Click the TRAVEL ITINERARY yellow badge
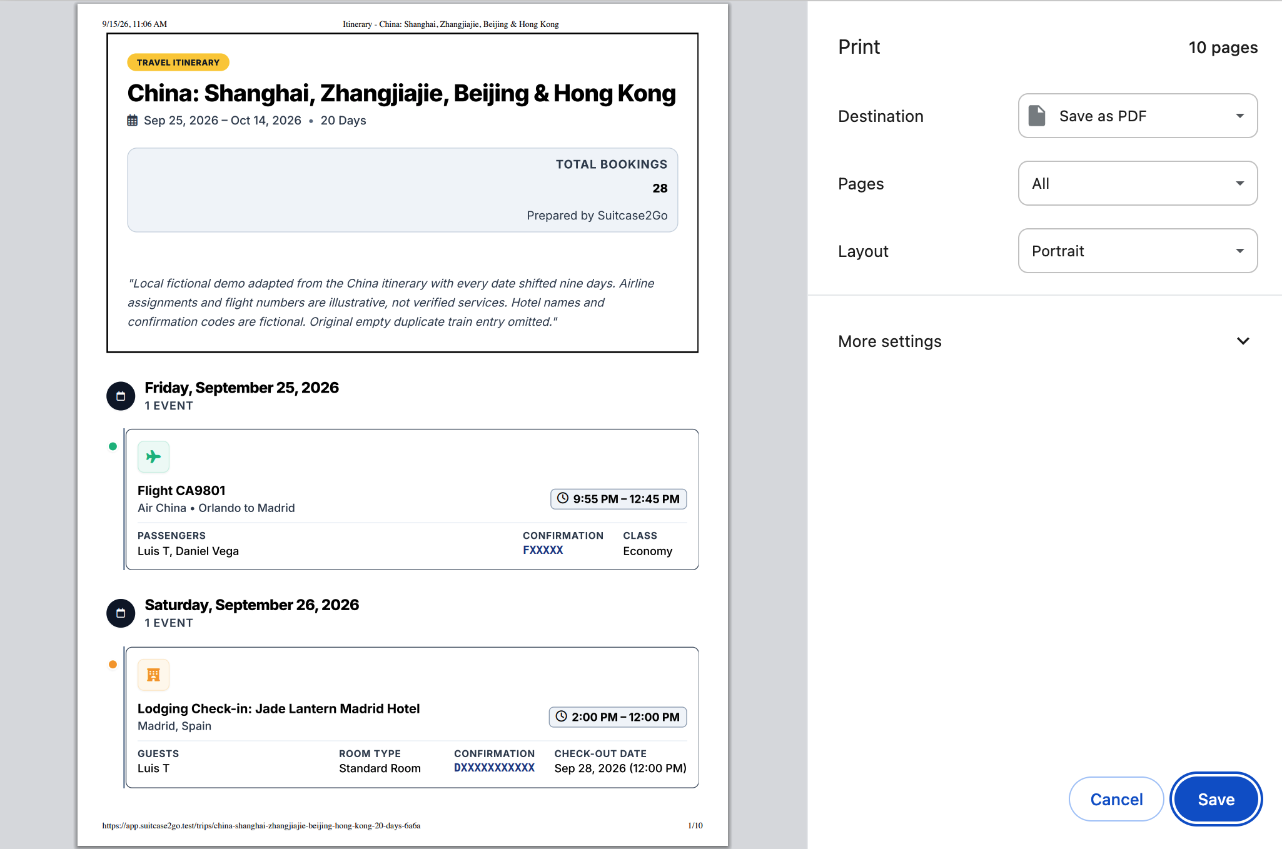Viewport: 1282px width, 849px height. [178, 63]
